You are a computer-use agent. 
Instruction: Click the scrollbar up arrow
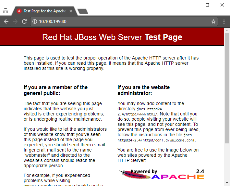[227, 31]
